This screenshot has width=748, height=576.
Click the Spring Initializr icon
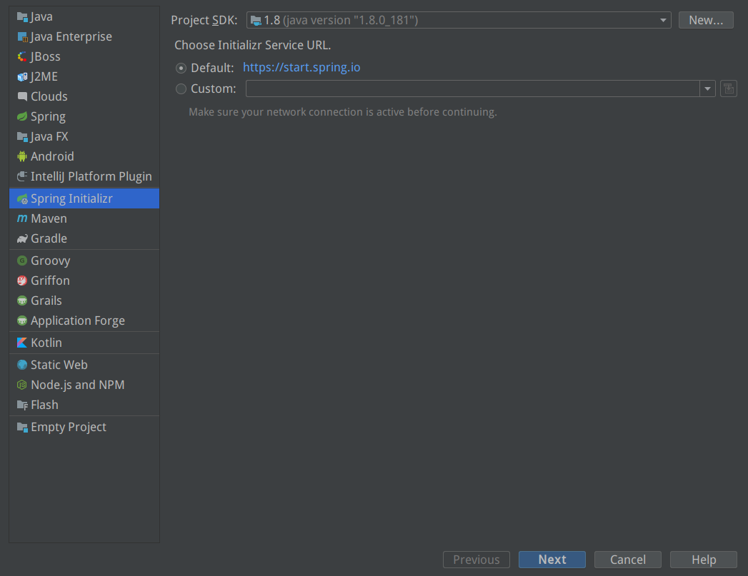pos(22,199)
